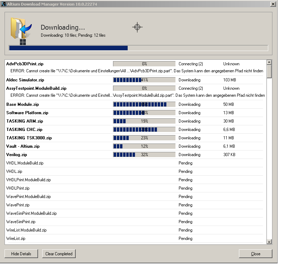This screenshot has height=264, width=293.
Task: Click the Altium logo in the title bar
Action: pyautogui.click(x=3, y=4)
